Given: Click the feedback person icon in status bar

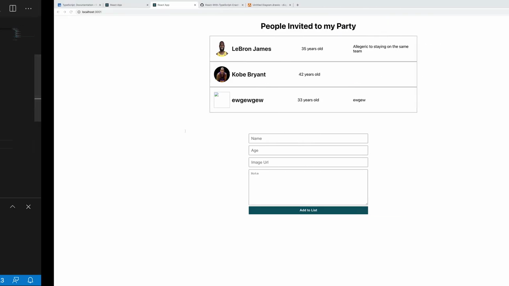Looking at the screenshot, I should pyautogui.click(x=16, y=280).
